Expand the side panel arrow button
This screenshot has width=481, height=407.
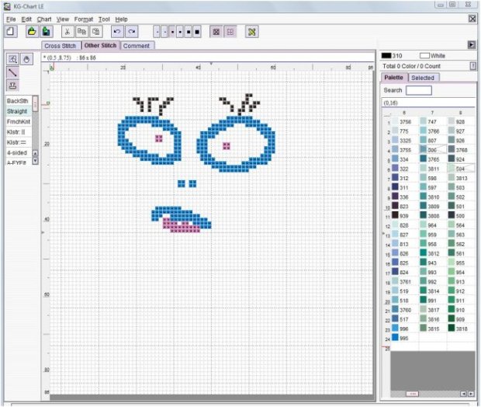tap(471, 45)
